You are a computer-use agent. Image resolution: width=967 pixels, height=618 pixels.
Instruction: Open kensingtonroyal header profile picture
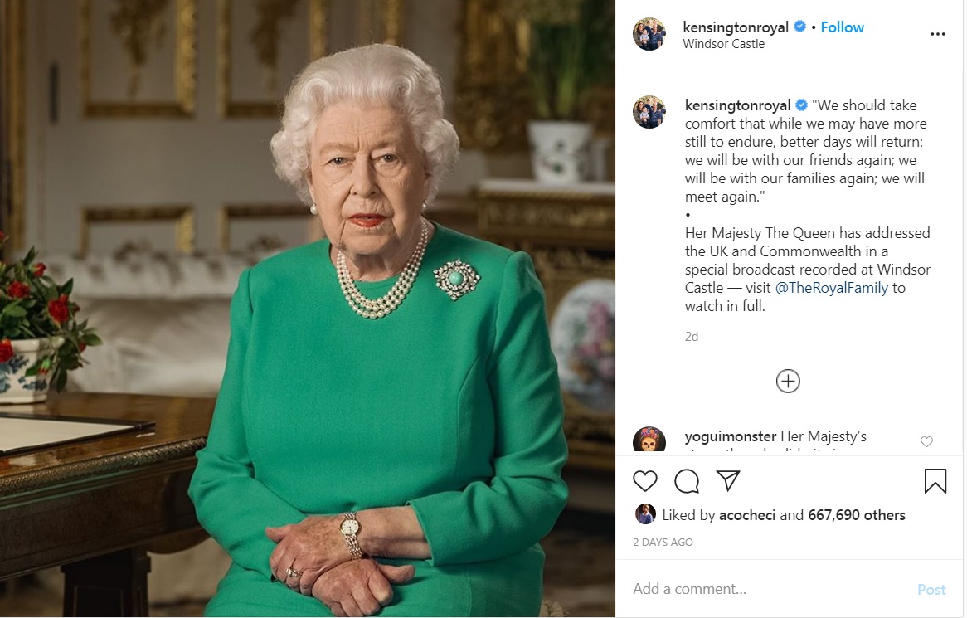tap(649, 35)
